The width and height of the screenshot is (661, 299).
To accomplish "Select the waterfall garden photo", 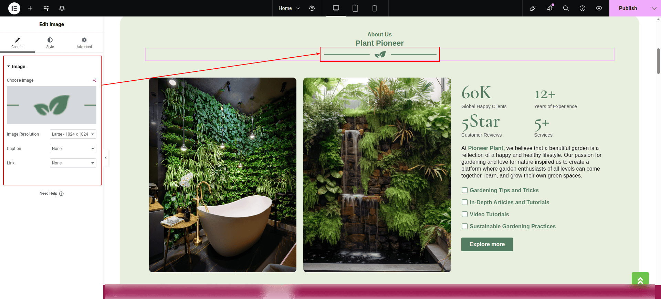I will [377, 175].
